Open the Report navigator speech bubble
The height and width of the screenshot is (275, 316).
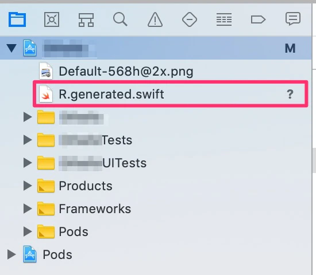293,19
